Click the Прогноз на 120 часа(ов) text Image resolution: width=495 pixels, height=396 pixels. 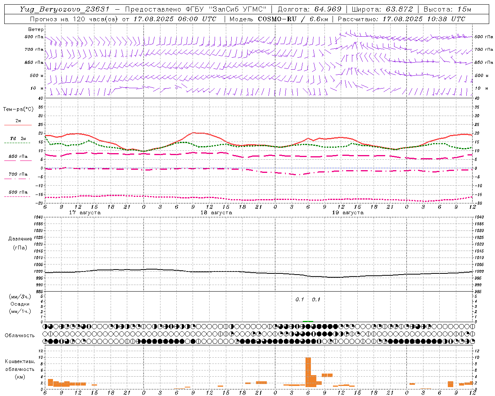(74, 19)
